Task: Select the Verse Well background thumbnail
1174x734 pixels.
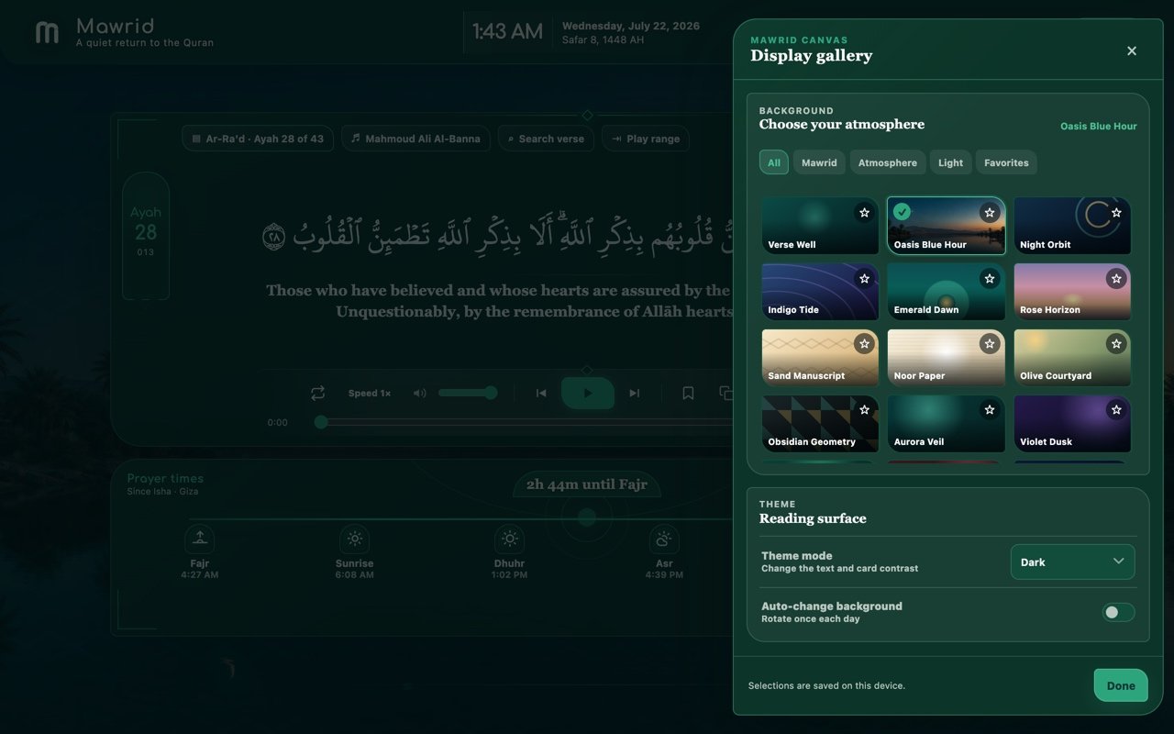Action: tap(819, 226)
